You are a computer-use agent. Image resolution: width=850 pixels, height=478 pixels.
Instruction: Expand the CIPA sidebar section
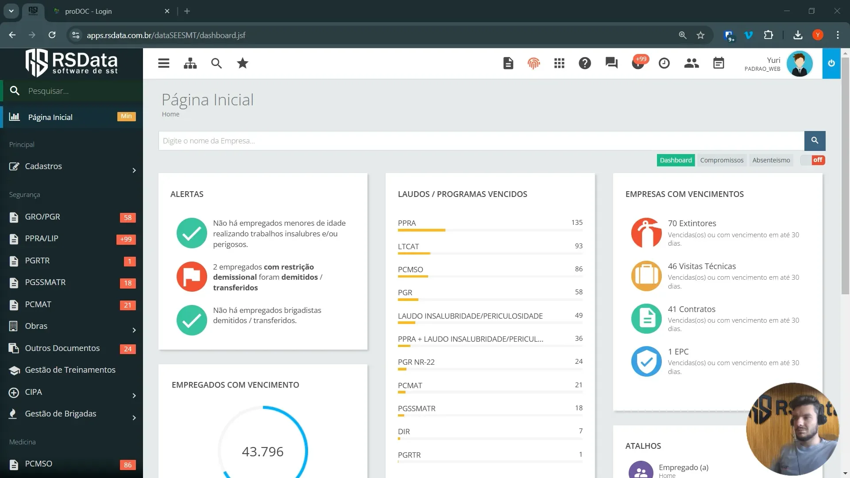[x=32, y=392]
